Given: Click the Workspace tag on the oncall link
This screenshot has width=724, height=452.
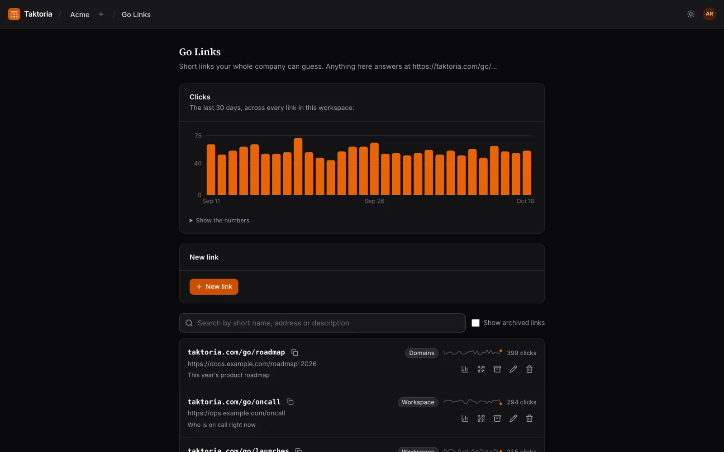Looking at the screenshot, I should [x=418, y=402].
